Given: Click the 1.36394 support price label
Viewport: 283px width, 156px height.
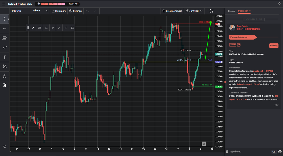Looking at the screenshot, I should click(219, 87).
